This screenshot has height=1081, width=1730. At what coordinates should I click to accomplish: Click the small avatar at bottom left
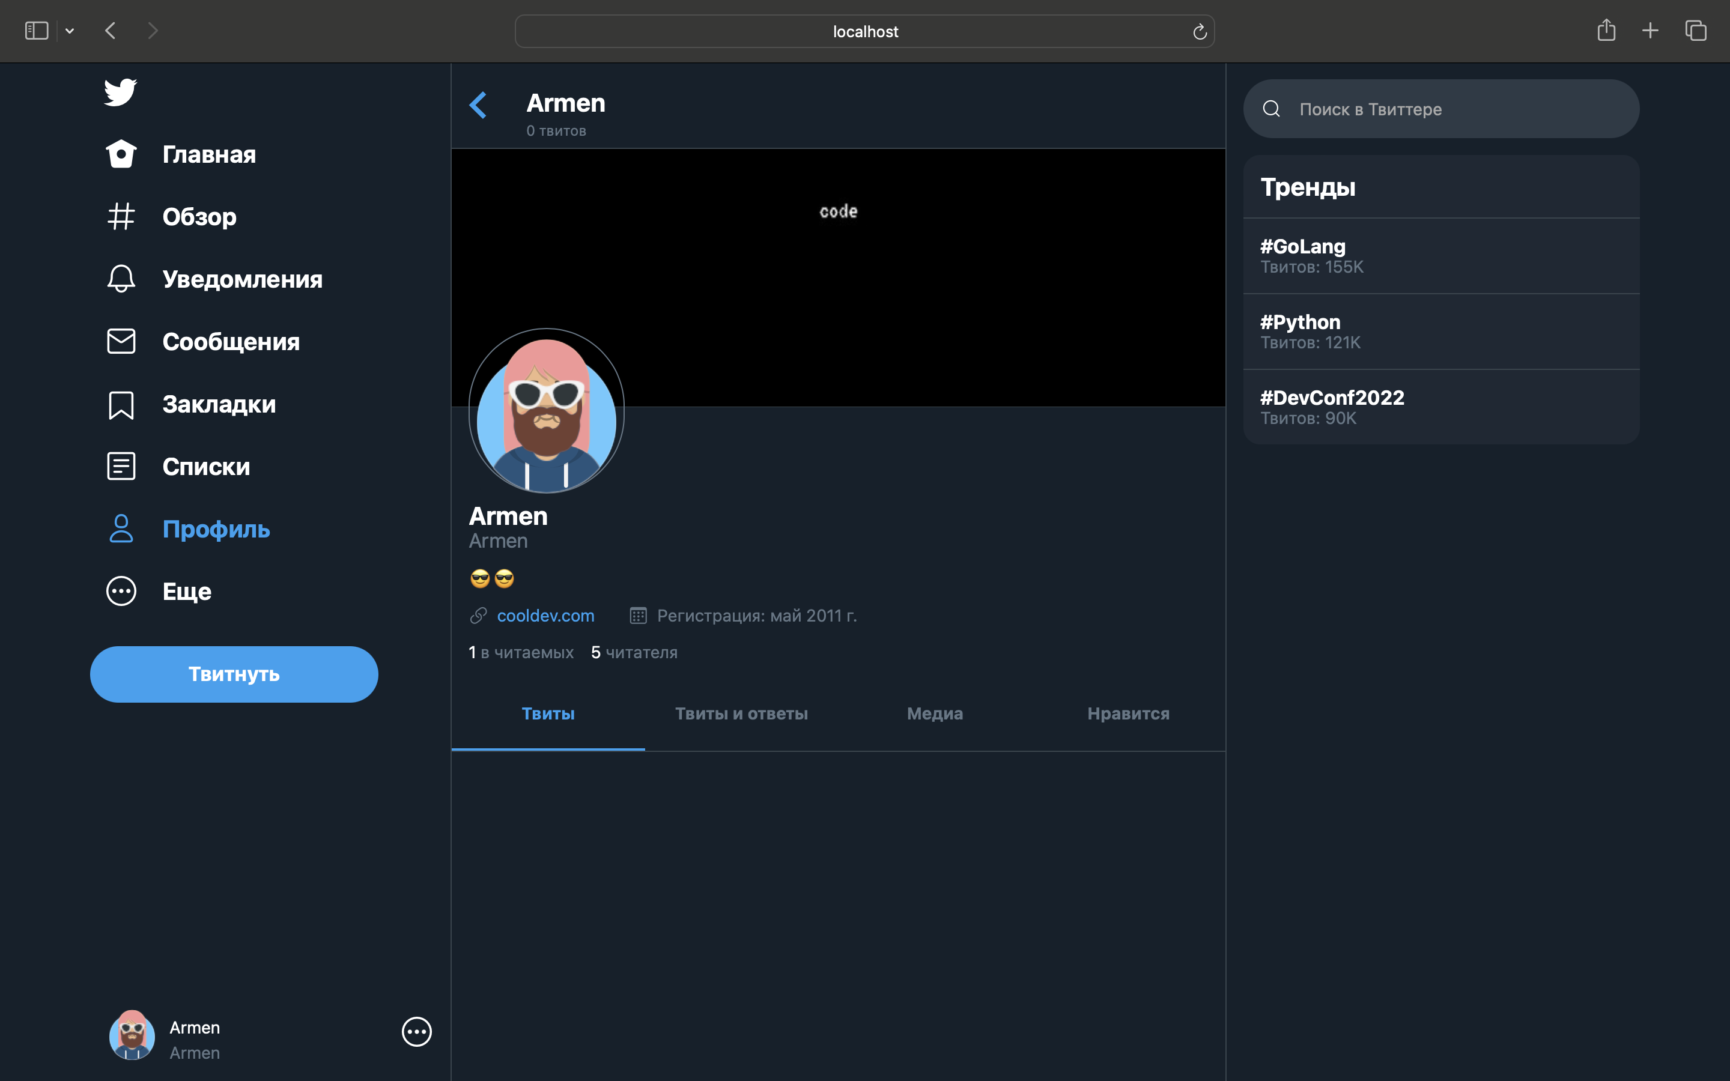[132, 1035]
